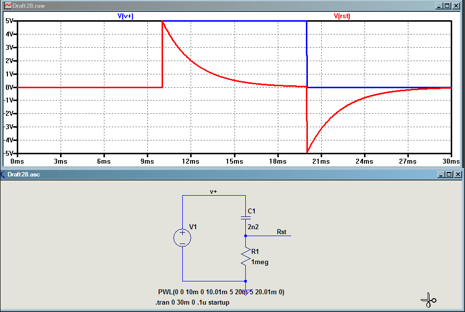Click the -5V vertical axis label
This screenshot has width=465, height=312.
[x=8, y=153]
